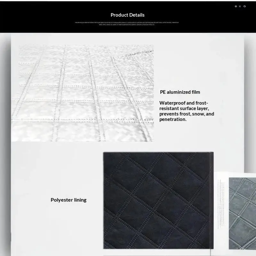The width and height of the screenshot is (256, 256).
Task: Click the small subtitle text under Product Details
Action: tap(127, 23)
